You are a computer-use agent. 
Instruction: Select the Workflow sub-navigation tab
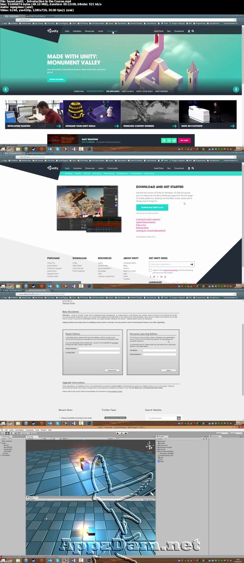(69, 173)
